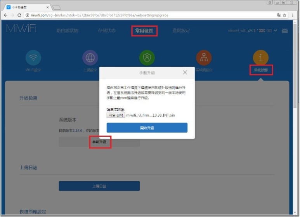
Task: Click the system status info icon
Action: click(260, 58)
